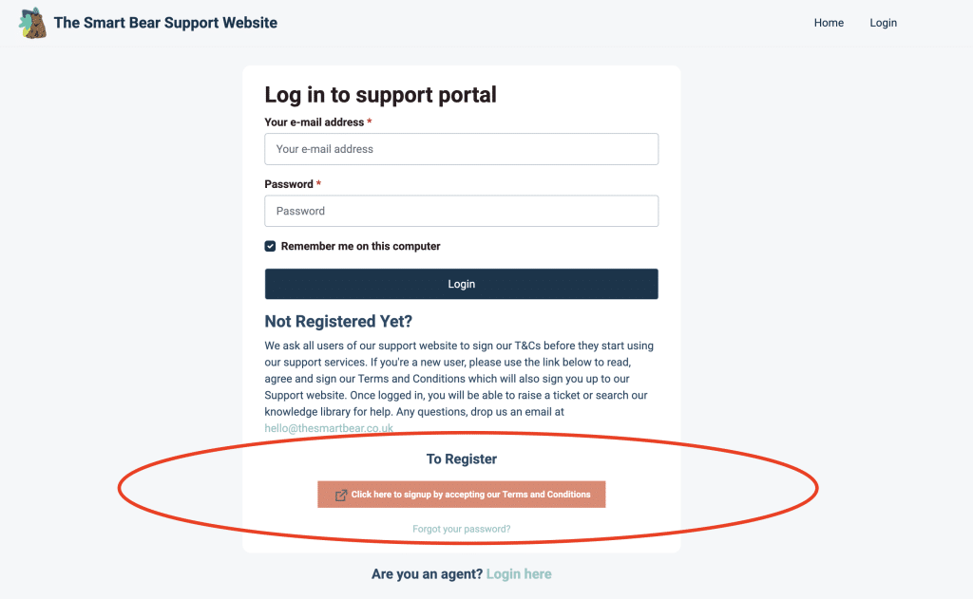Click the "Log in to support portal" heading
The width and height of the screenshot is (973, 599).
point(380,95)
